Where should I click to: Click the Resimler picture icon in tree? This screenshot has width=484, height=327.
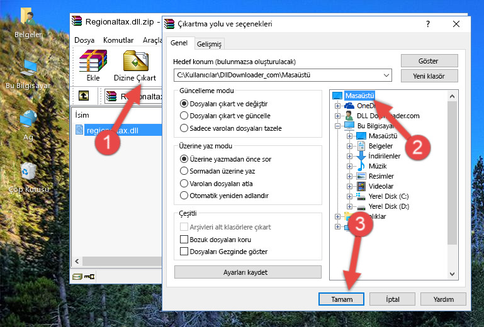pyautogui.click(x=361, y=176)
